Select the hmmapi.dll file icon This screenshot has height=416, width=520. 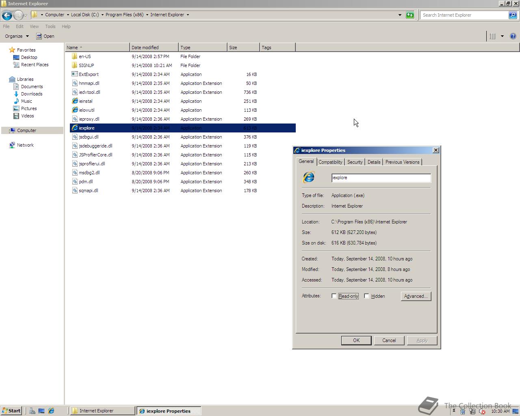pyautogui.click(x=74, y=83)
